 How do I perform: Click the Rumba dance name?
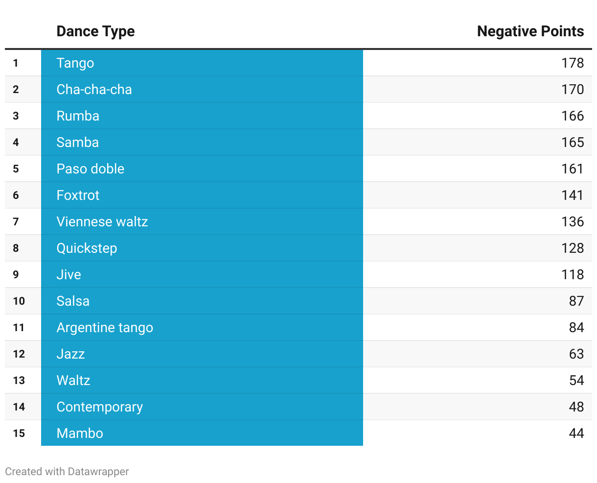[78, 116]
